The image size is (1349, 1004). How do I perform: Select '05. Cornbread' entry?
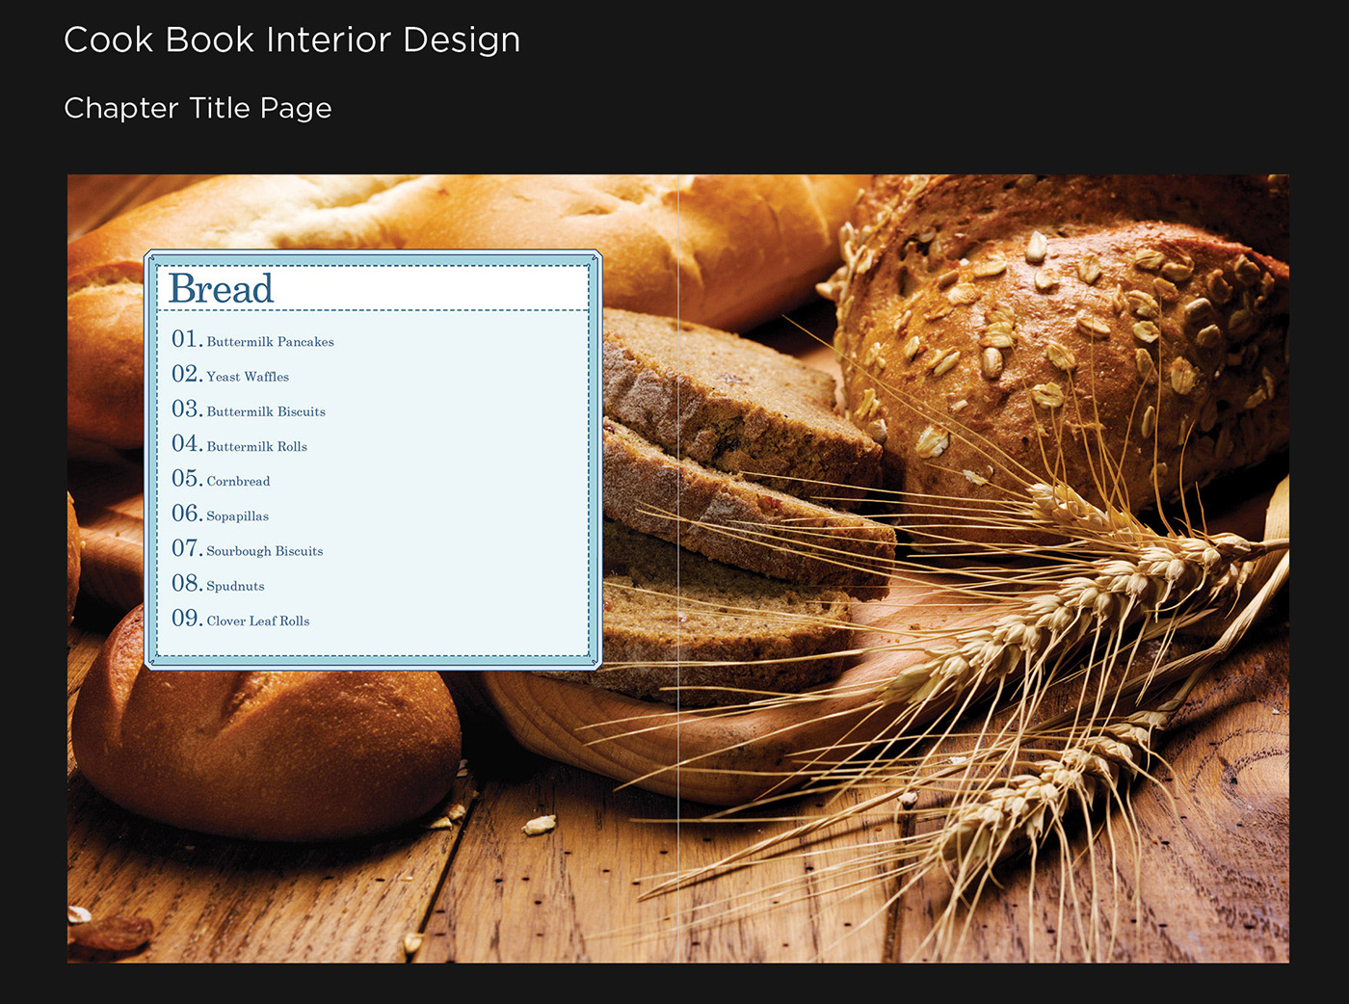coord(221,478)
